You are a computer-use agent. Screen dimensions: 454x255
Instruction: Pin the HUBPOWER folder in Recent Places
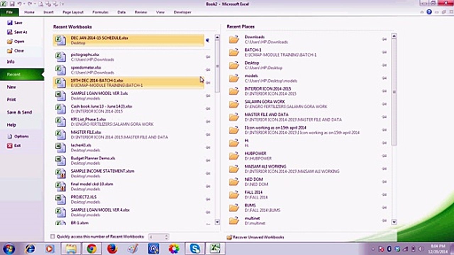[x=384, y=155]
